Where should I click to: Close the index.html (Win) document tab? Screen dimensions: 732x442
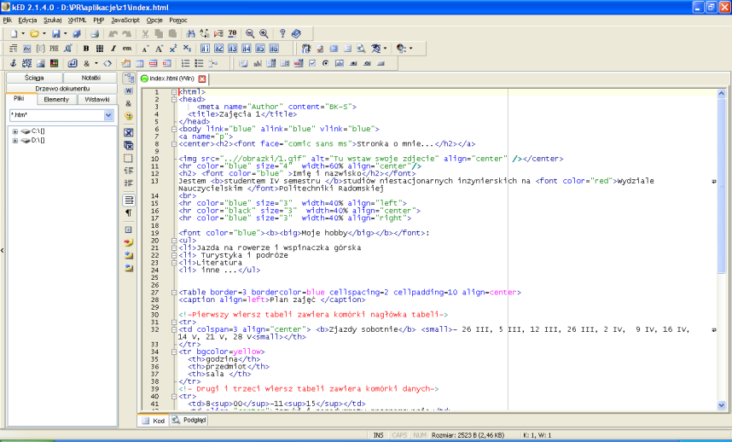coord(201,79)
